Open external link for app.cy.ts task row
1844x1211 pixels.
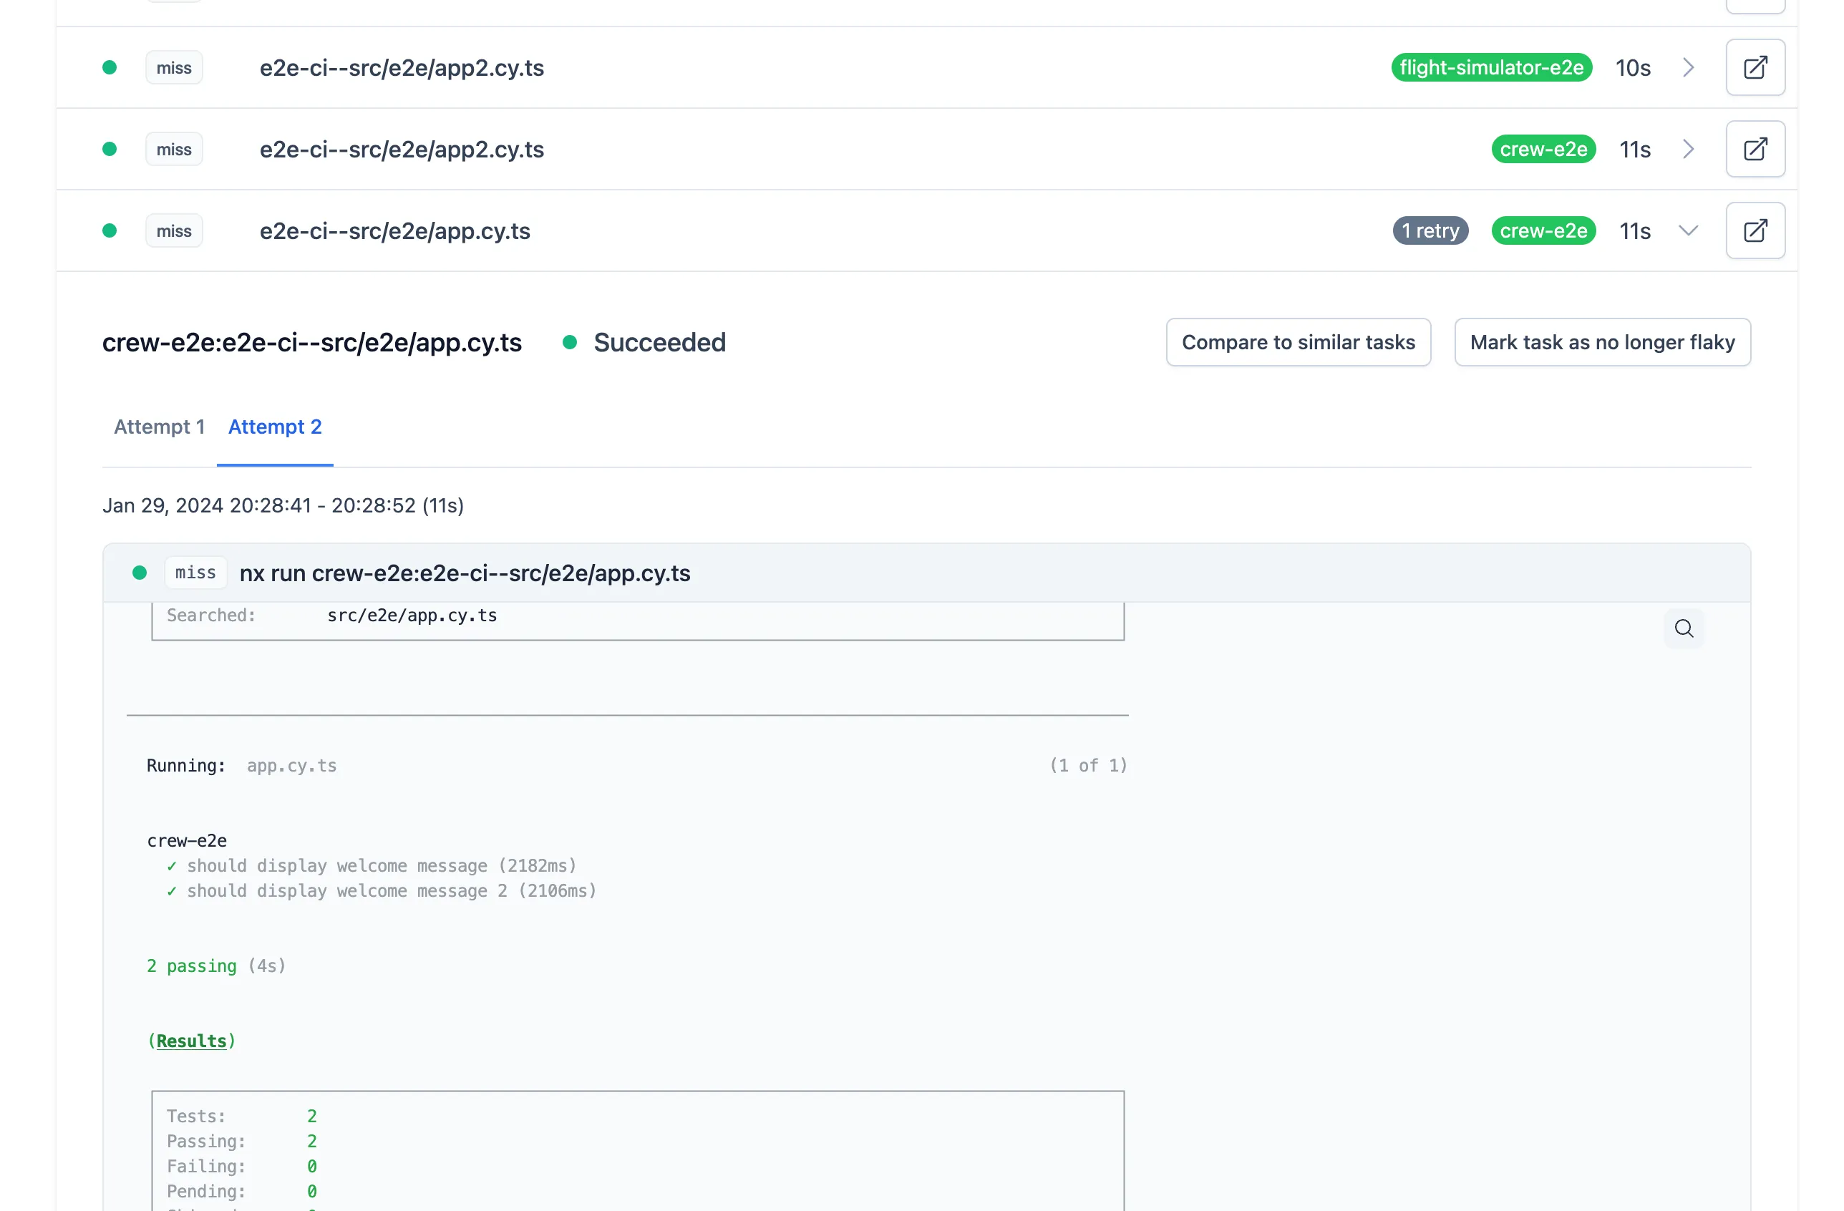pyautogui.click(x=1755, y=230)
